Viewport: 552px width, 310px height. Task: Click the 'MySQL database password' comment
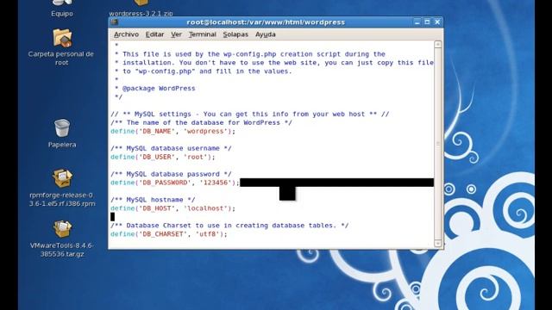coord(171,174)
